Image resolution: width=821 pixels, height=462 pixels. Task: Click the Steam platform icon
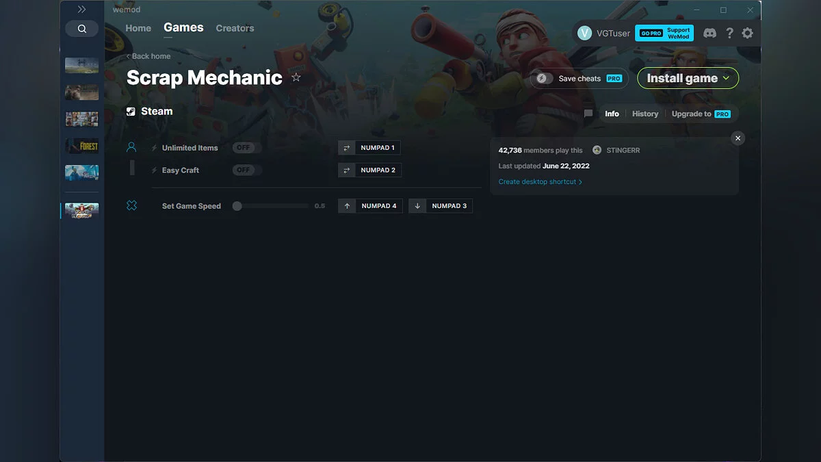point(131,112)
